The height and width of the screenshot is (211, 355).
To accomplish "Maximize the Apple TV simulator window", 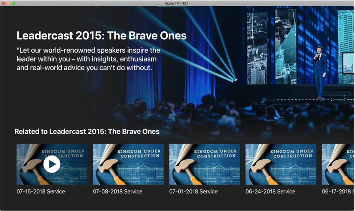I will pos(14,3).
